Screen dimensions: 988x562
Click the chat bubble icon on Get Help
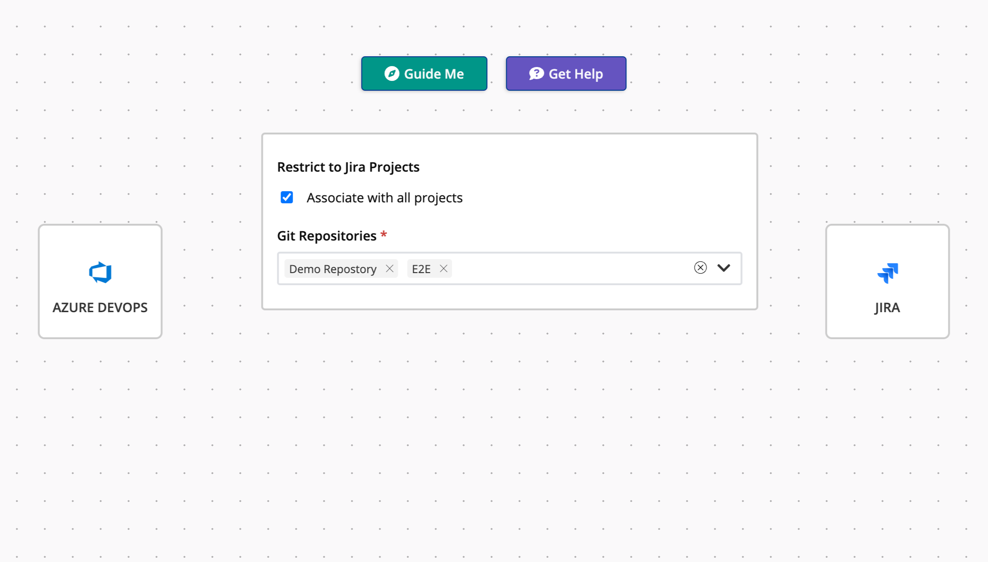click(536, 74)
